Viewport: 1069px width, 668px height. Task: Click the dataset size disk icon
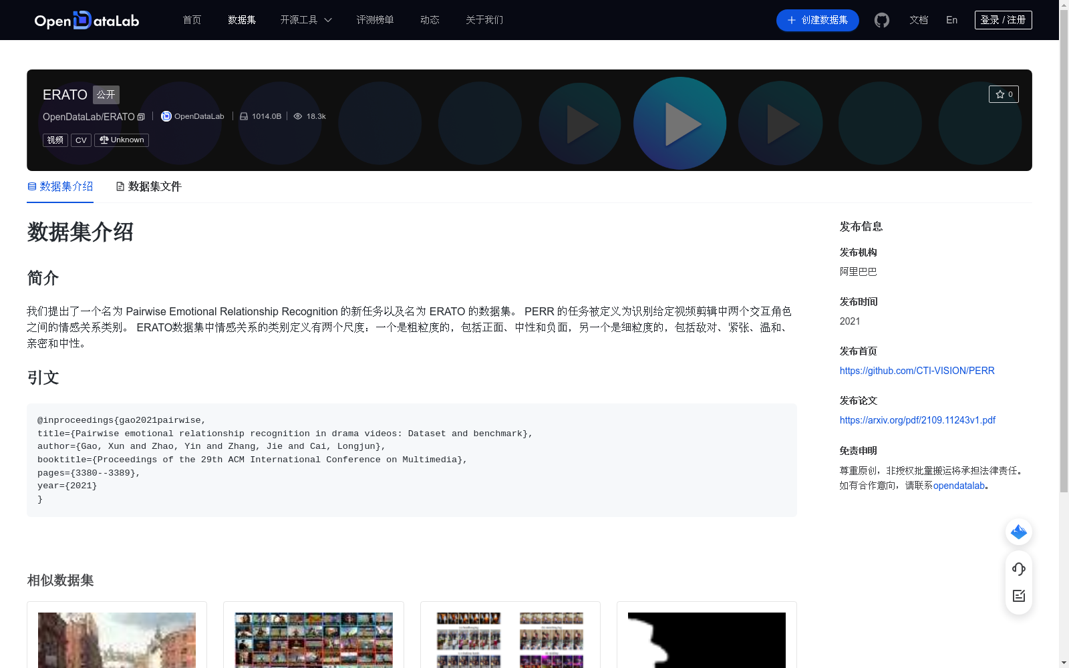pos(244,116)
